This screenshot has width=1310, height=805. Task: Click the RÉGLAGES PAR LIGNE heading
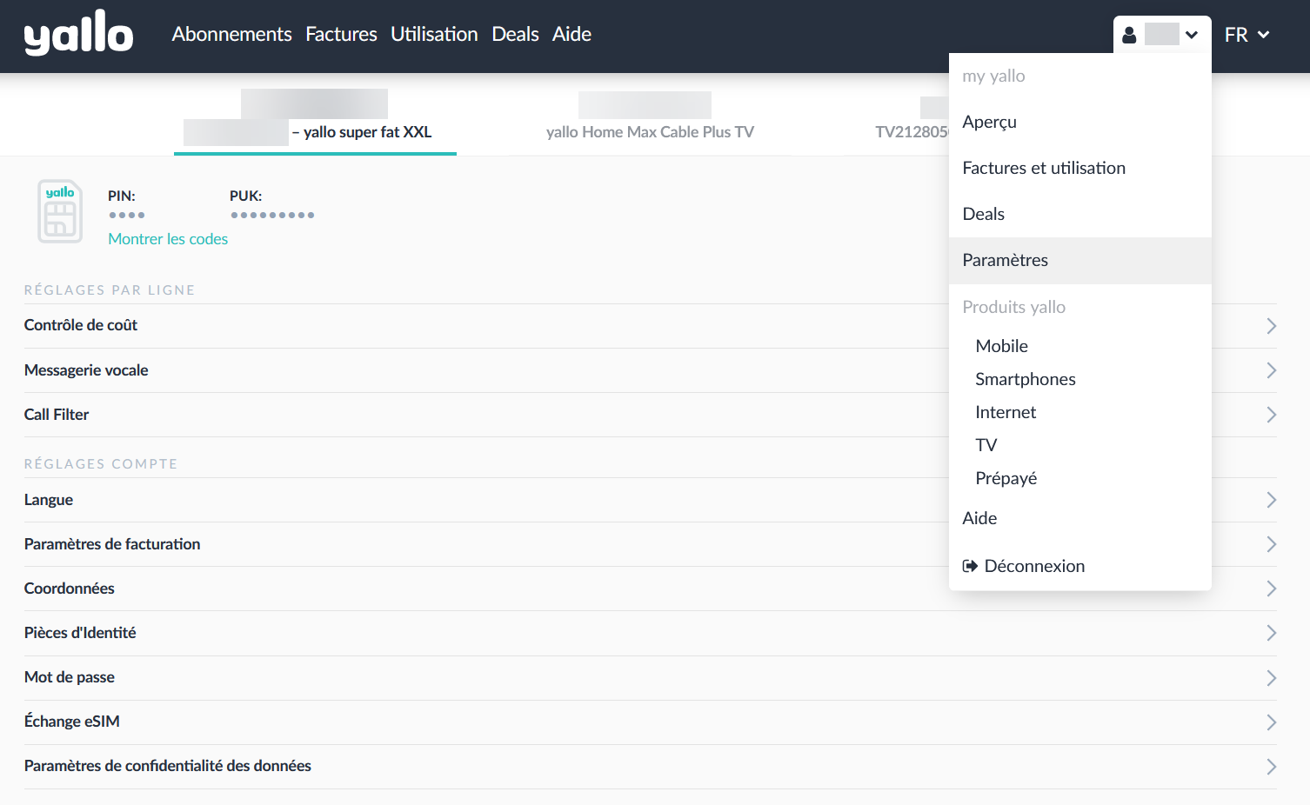[x=110, y=290]
